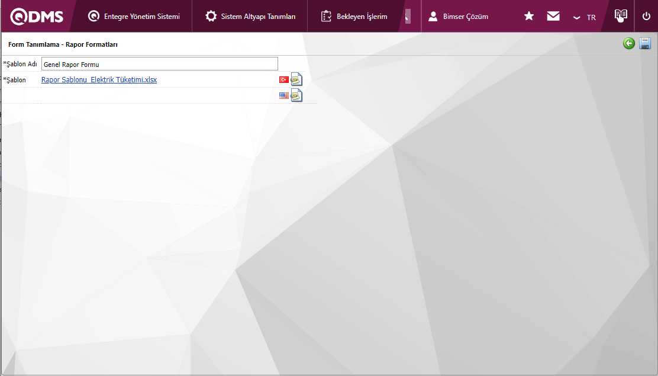Screen dimensions: 658x376
Task: Click the power logout icon
Action: click(646, 16)
